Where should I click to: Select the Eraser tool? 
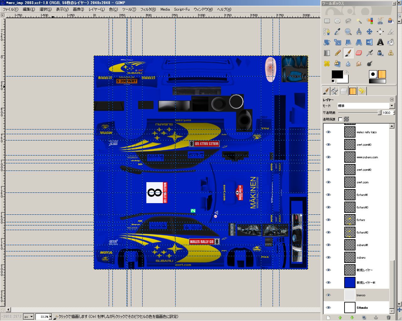pyautogui.click(x=359, y=53)
